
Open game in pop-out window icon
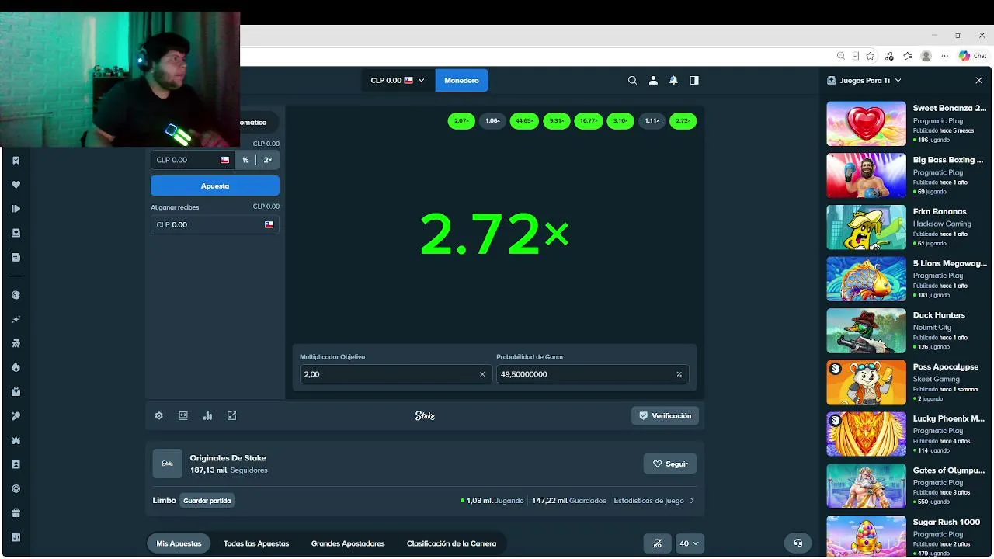pyautogui.click(x=231, y=416)
